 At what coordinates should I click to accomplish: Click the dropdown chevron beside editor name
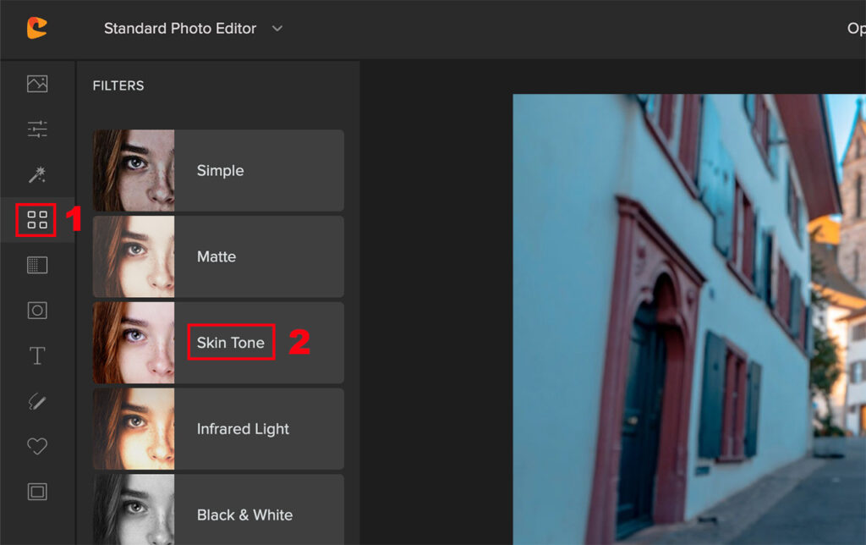coord(277,29)
